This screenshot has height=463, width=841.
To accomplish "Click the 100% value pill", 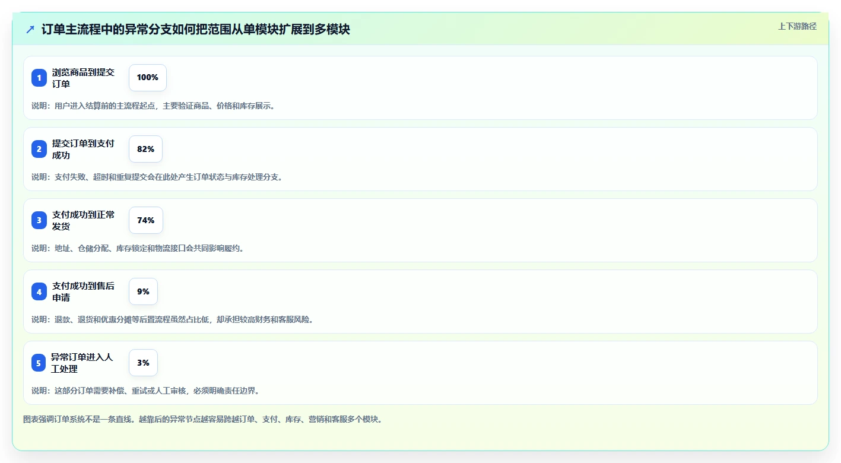I will pyautogui.click(x=148, y=78).
